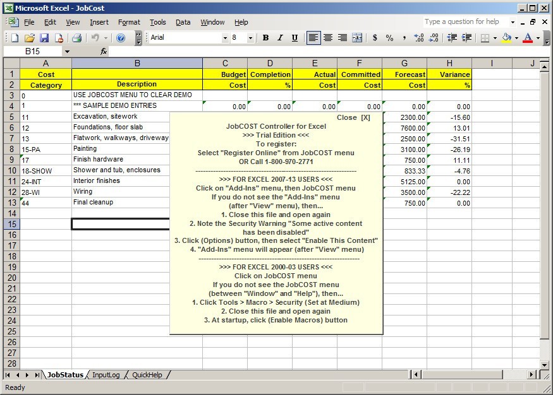Viewport: 553px width, 395px height.
Task: Switch to the InputLog sheet tab
Action: coord(106,375)
